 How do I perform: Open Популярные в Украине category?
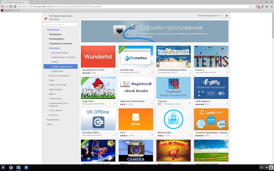pos(60,43)
